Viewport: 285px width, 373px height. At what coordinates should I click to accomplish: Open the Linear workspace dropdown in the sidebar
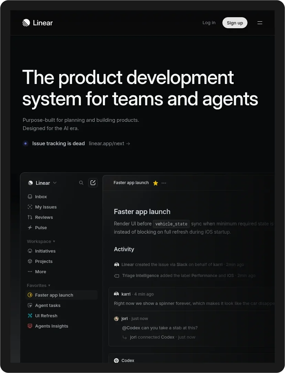[x=42, y=183]
